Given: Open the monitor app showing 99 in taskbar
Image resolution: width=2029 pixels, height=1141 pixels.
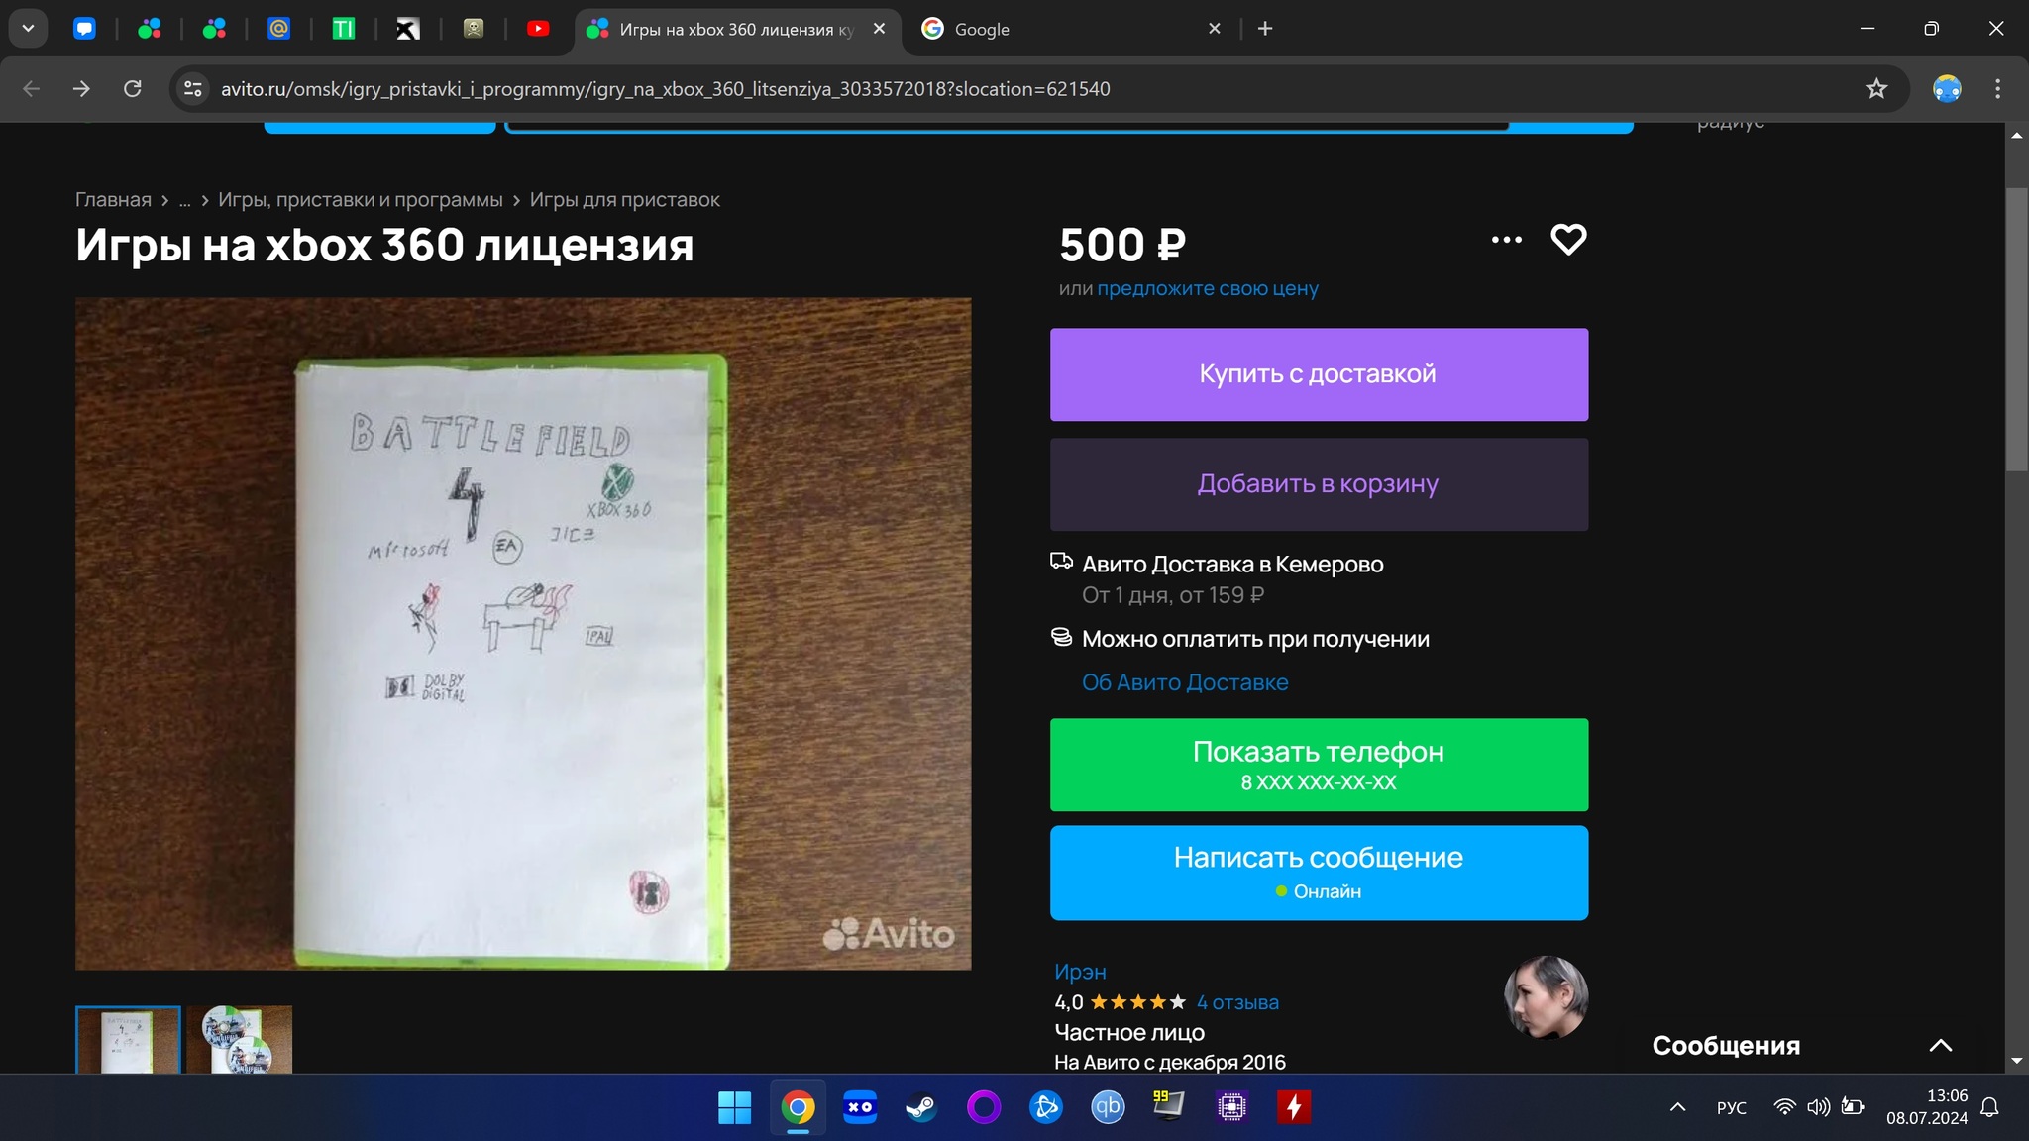Looking at the screenshot, I should pyautogui.click(x=1169, y=1107).
